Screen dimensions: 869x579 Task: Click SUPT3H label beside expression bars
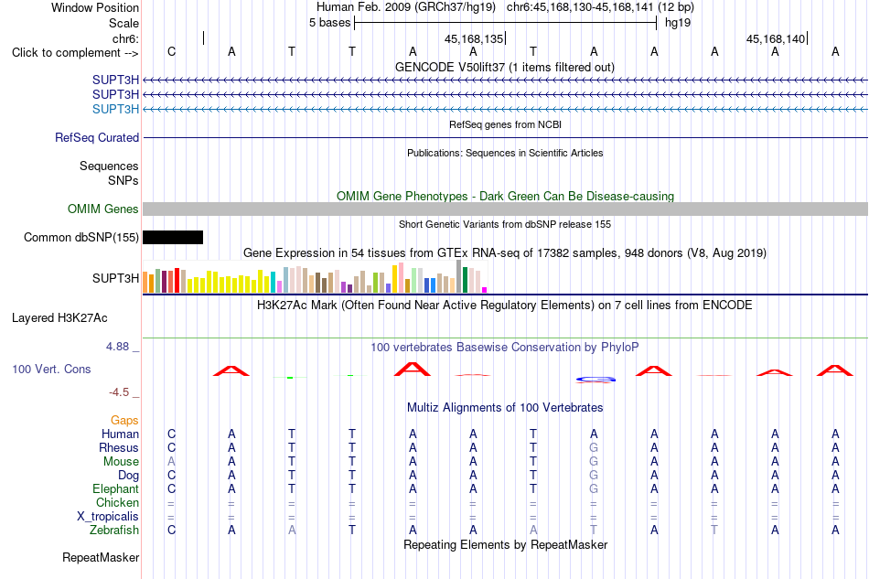click(115, 278)
